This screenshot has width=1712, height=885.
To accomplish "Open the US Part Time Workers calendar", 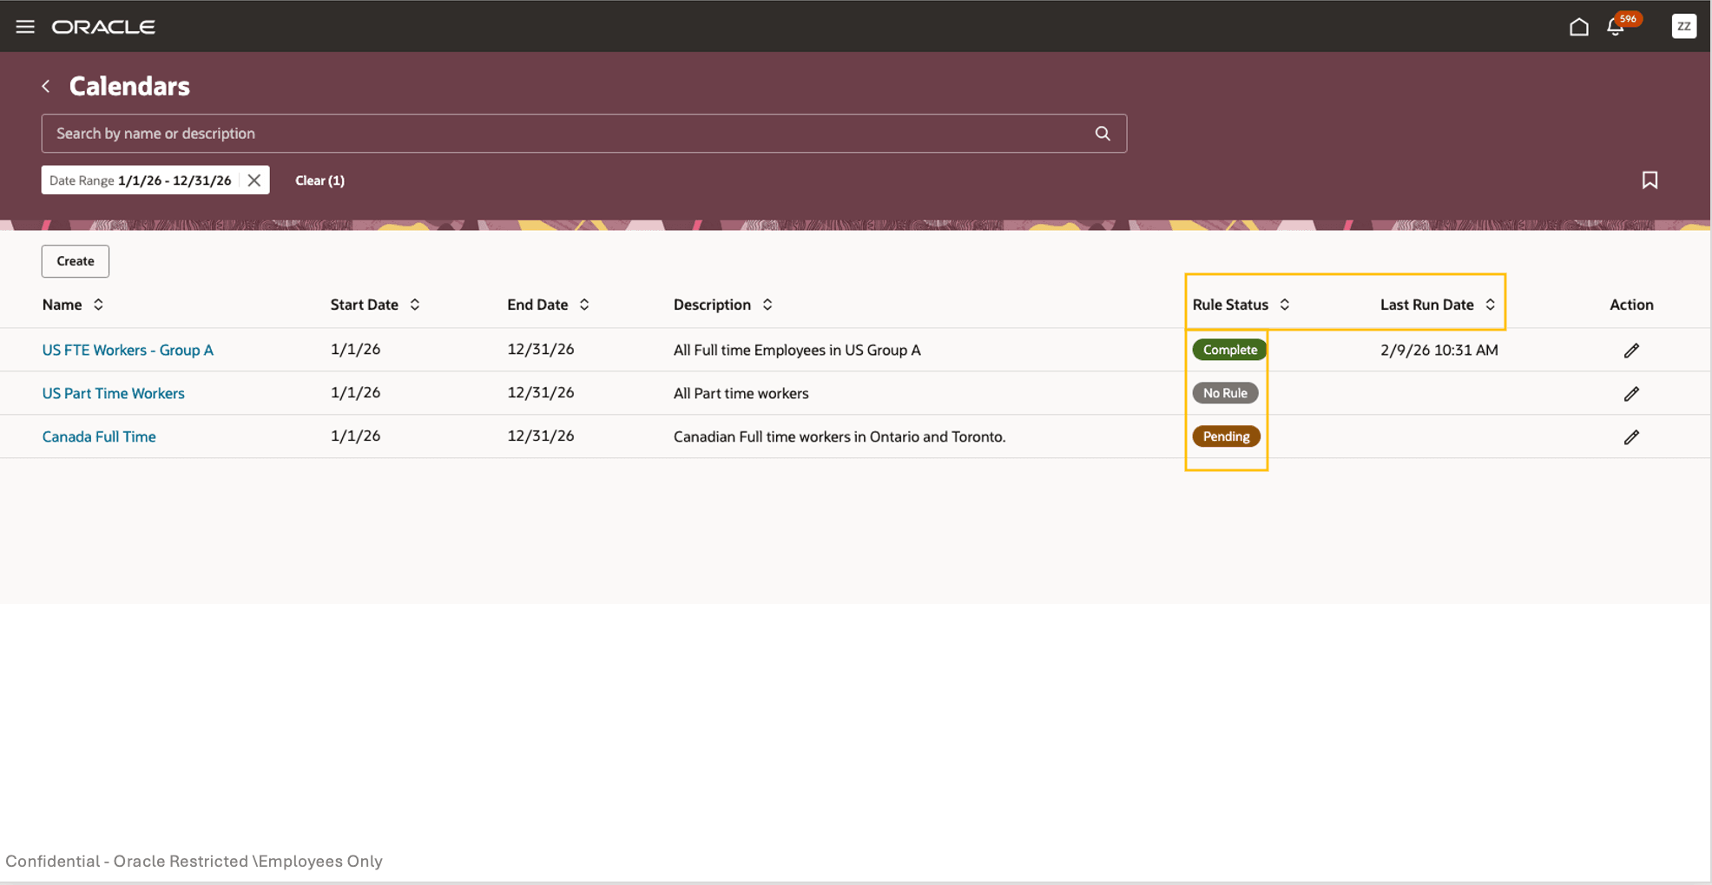I will pyautogui.click(x=113, y=393).
